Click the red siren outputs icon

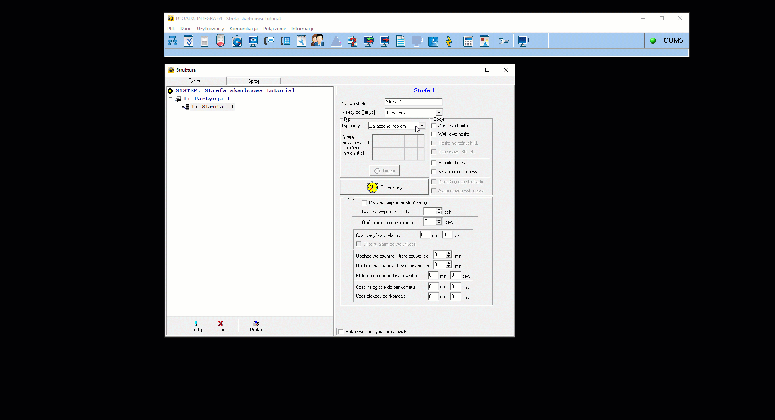pyautogui.click(x=220, y=41)
